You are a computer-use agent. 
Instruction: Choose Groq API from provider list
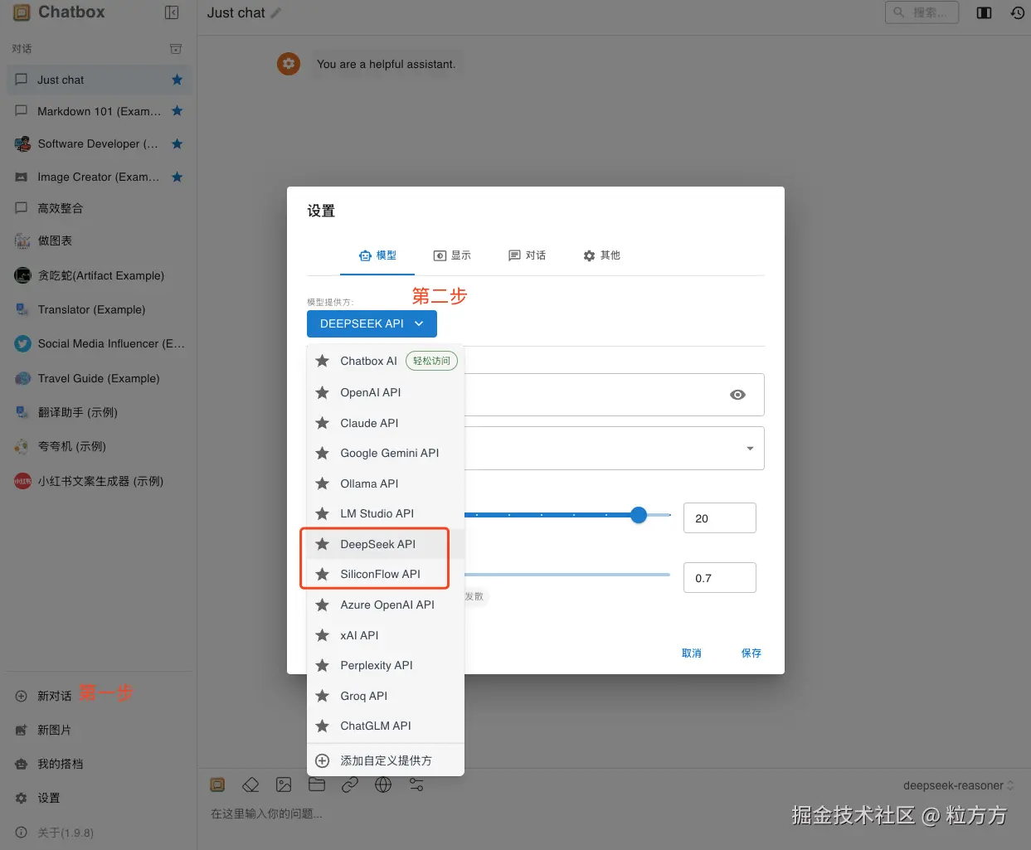386,696
